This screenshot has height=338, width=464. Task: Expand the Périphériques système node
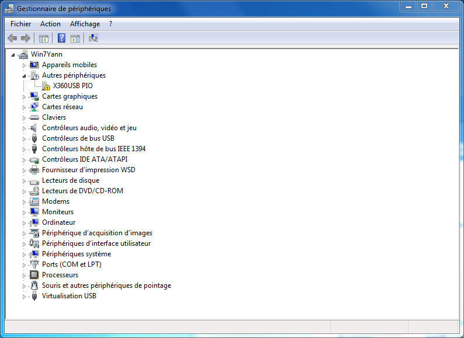(x=24, y=255)
